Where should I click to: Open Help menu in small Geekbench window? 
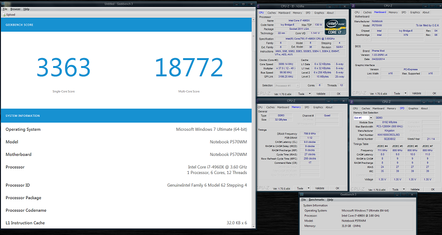point(330,200)
